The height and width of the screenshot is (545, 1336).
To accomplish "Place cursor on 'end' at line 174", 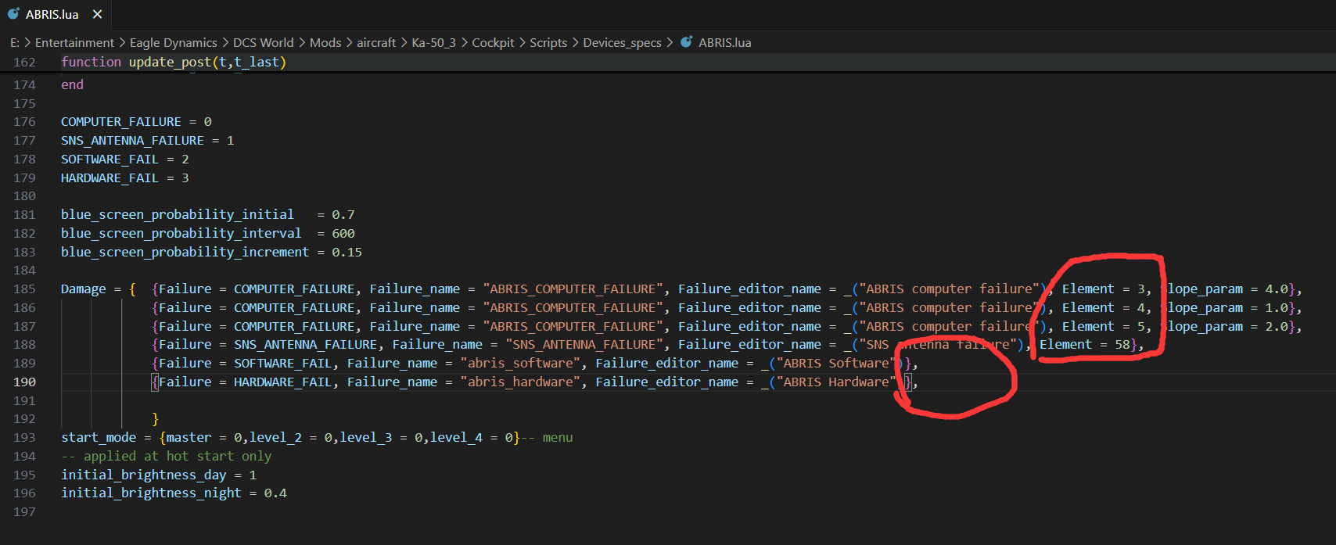I will 72,84.
